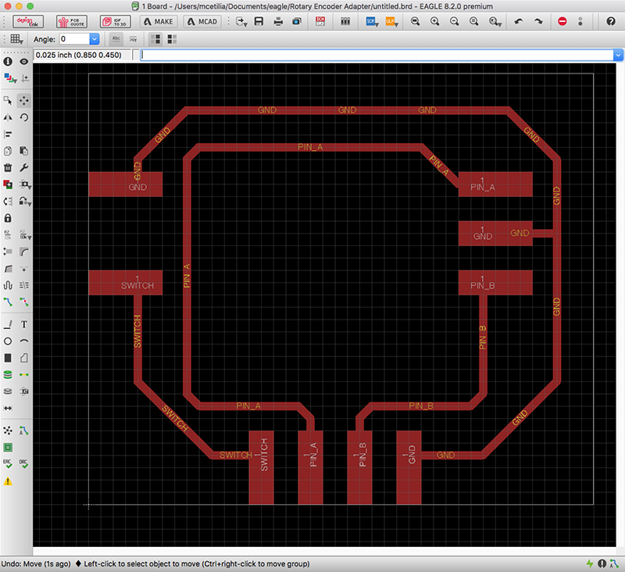Open the layer settings dropdown

10,78
